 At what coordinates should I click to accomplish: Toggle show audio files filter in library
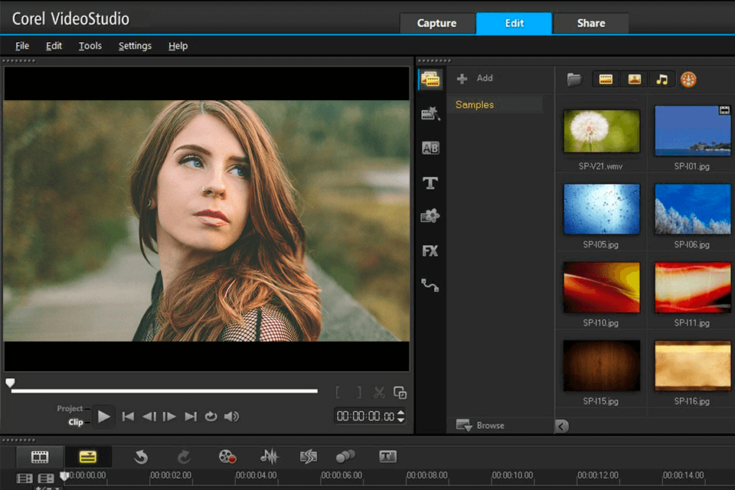[661, 80]
